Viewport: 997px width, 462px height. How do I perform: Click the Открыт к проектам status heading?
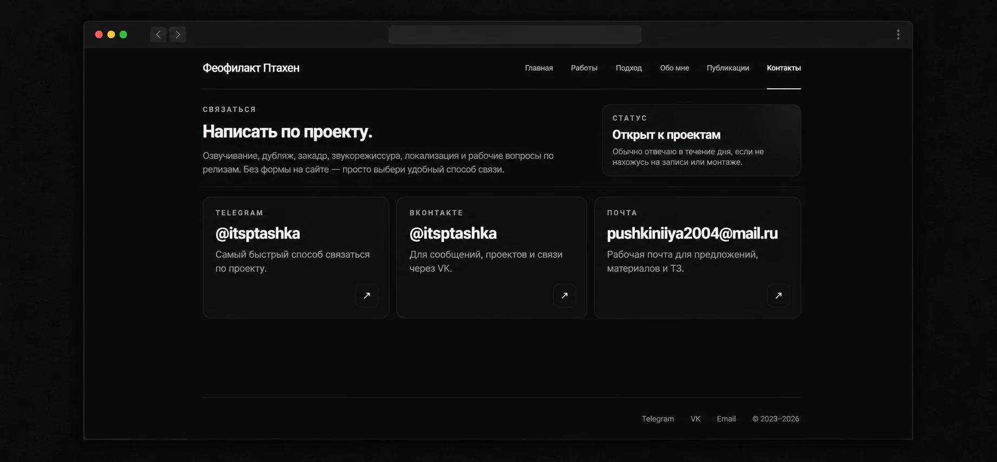click(666, 135)
